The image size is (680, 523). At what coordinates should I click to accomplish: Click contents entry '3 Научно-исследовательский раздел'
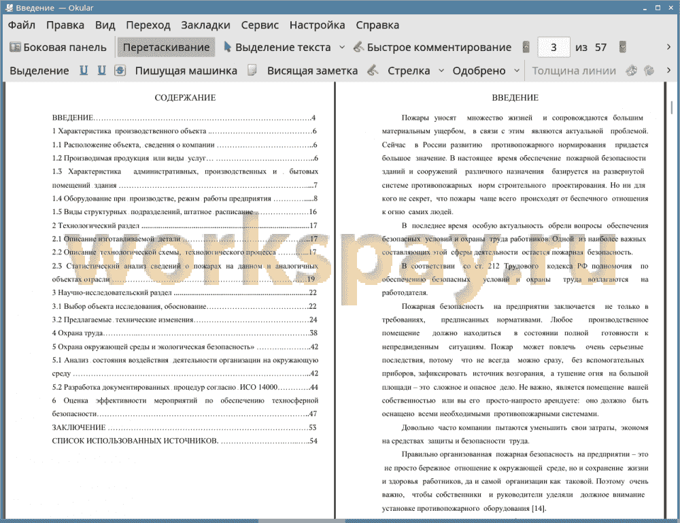point(184,292)
